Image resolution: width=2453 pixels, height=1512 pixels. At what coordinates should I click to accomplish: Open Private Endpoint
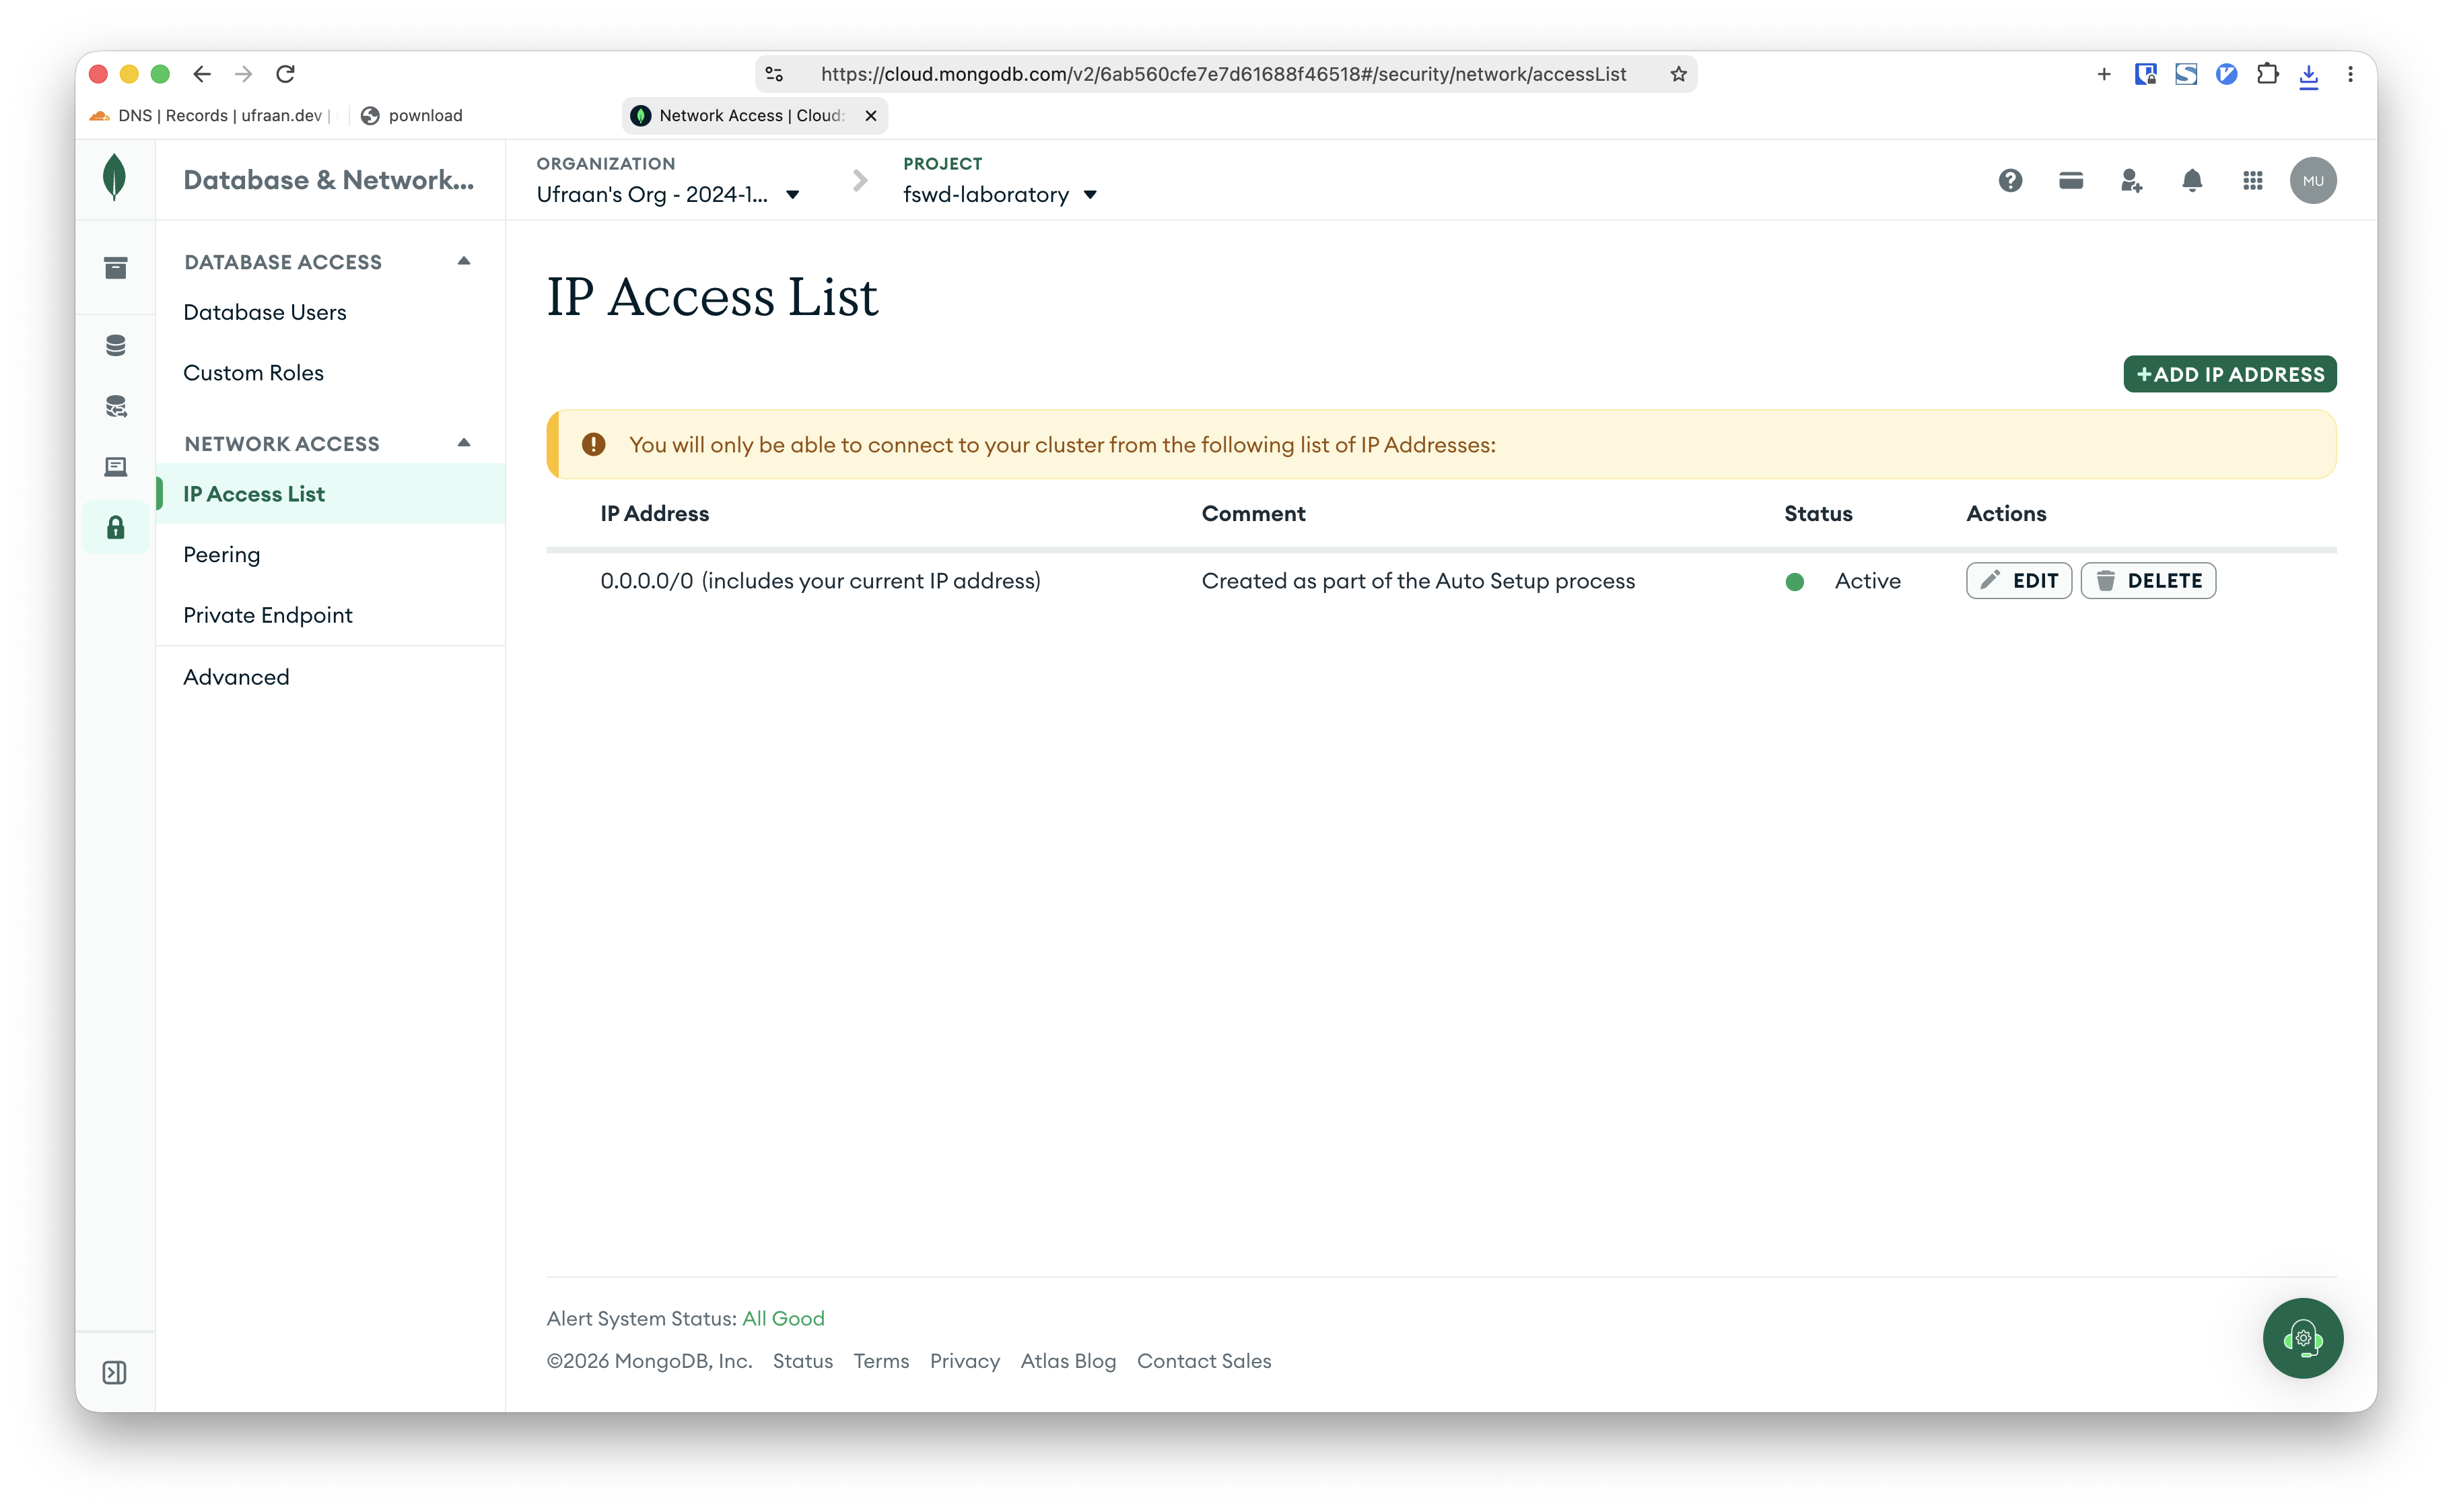coord(268,615)
